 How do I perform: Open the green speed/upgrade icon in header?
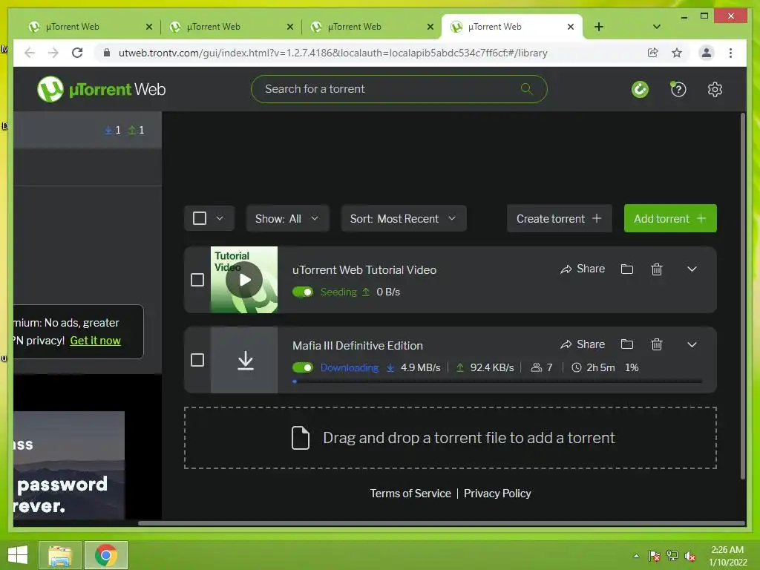[x=640, y=89]
